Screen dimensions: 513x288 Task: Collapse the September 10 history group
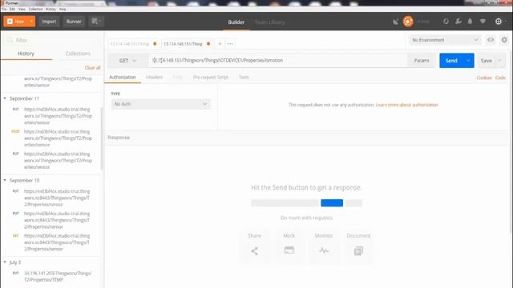tap(5, 180)
